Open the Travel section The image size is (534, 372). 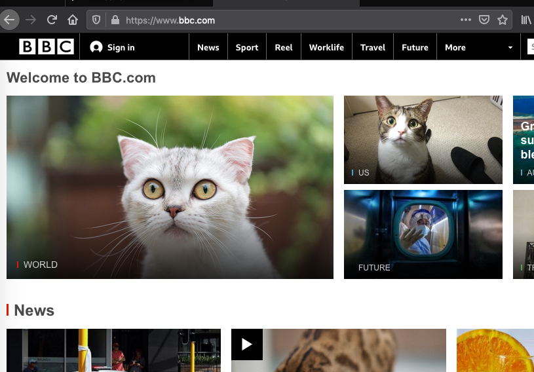pyautogui.click(x=373, y=47)
